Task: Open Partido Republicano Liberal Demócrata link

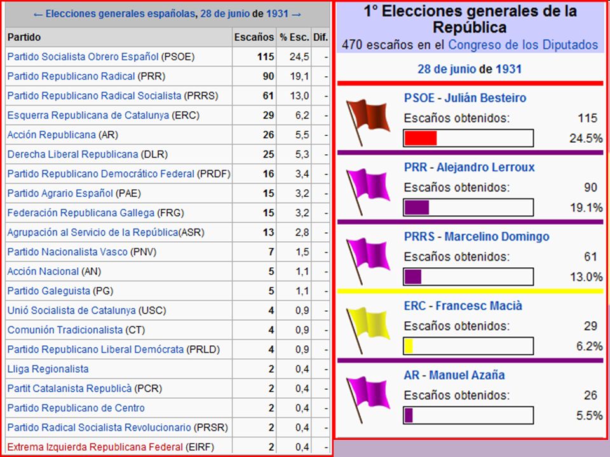Action: tap(95, 349)
